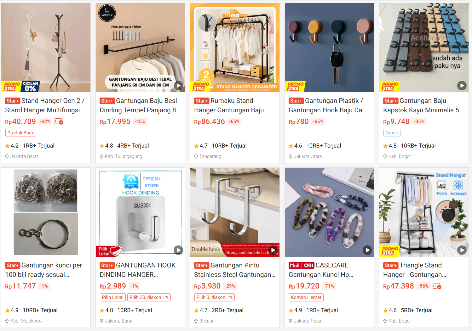Click the Kombo Hemat tag
Image resolution: width=472 pixels, height=331 pixels.
click(x=306, y=297)
